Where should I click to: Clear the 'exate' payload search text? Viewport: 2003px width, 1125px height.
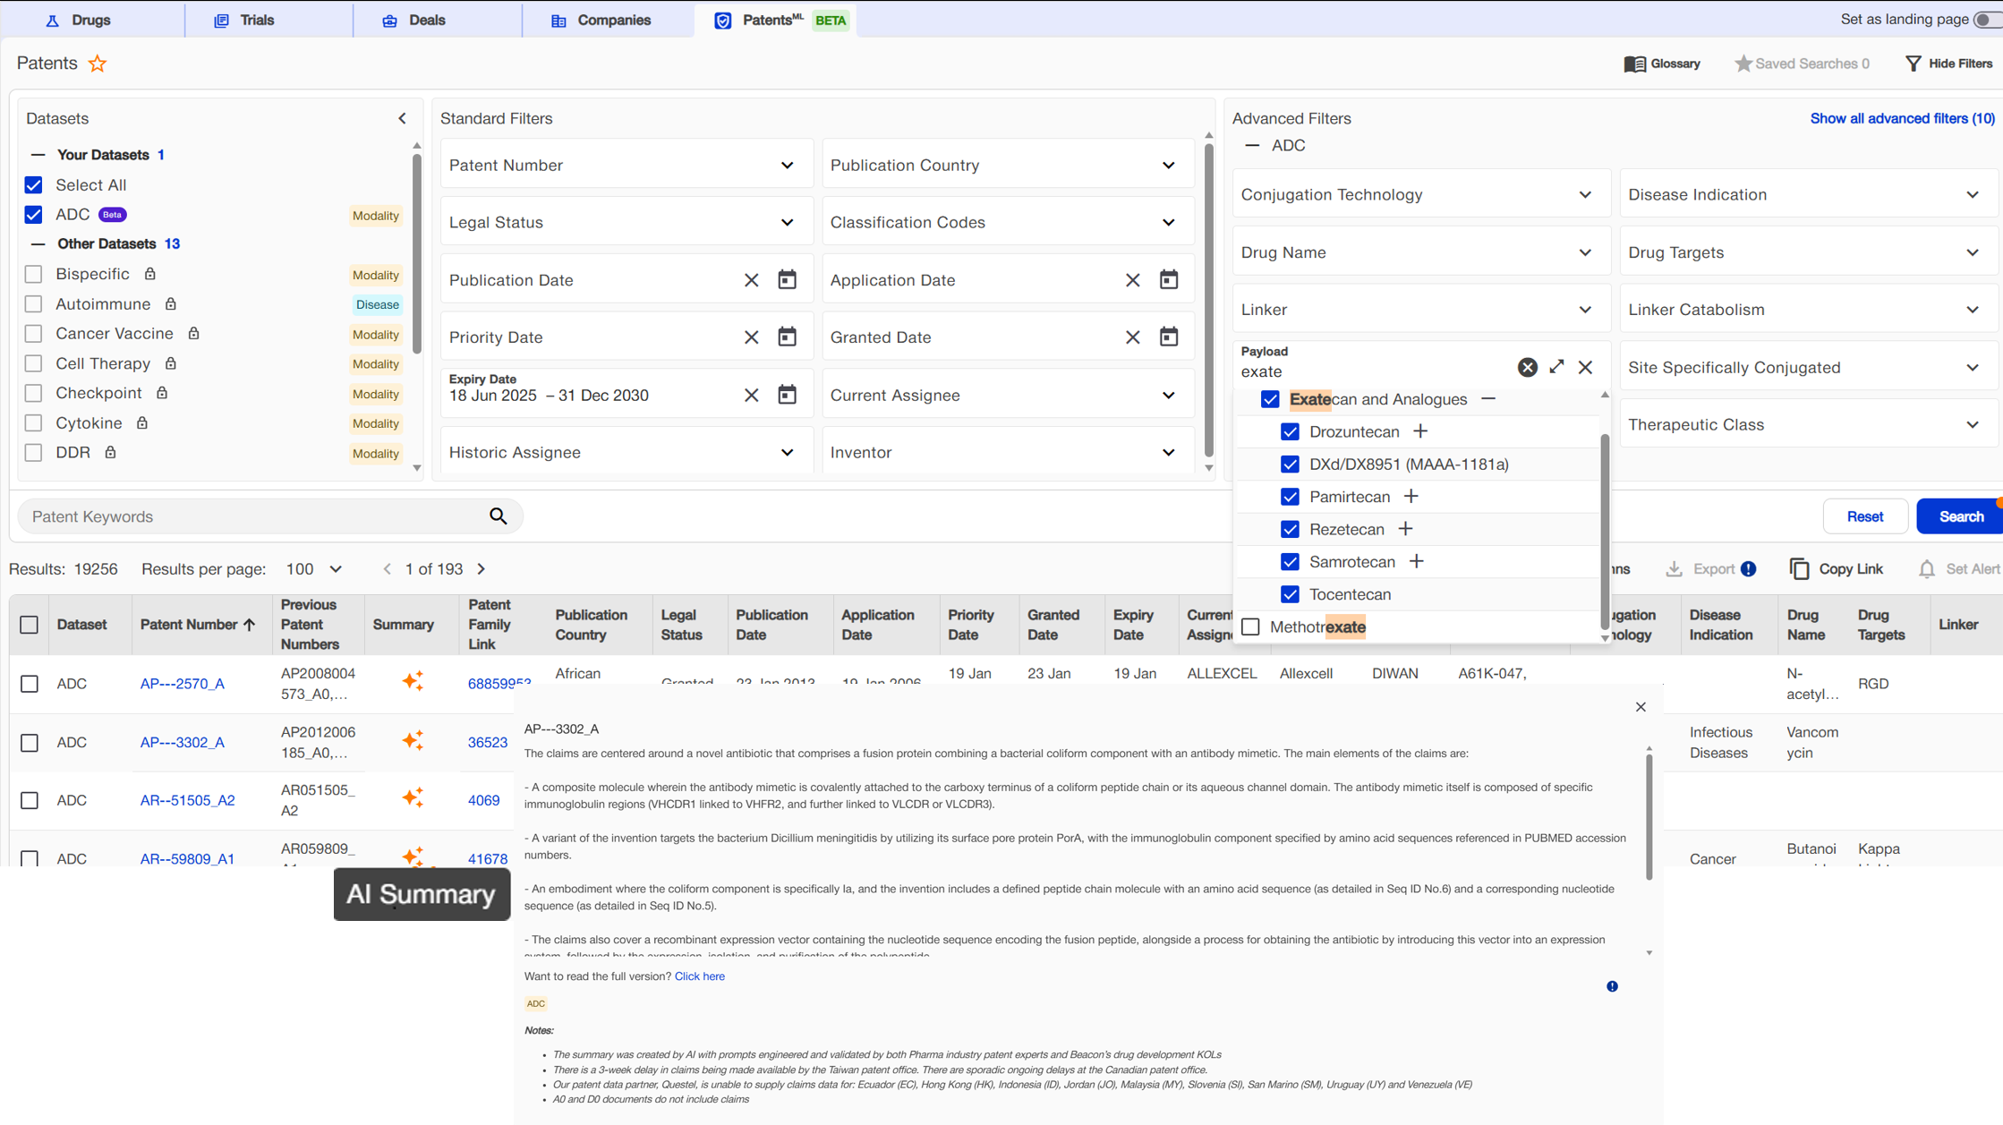coord(1527,367)
